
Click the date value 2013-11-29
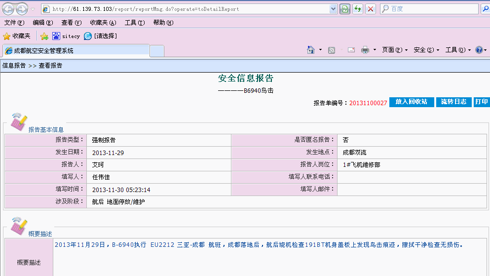pyautogui.click(x=108, y=153)
